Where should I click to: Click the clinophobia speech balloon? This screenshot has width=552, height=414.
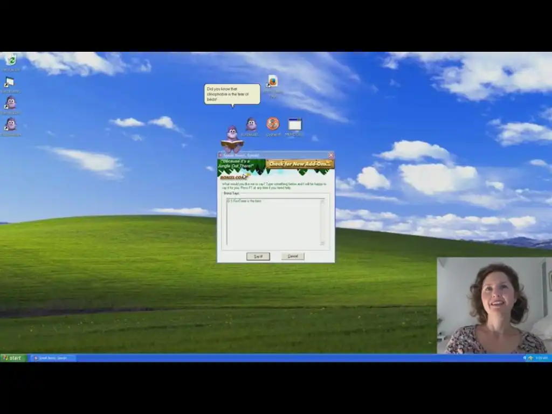point(232,94)
